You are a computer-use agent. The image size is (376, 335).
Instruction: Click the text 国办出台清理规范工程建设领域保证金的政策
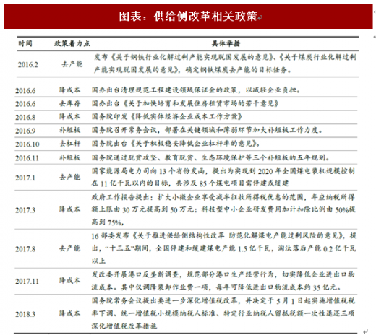[165, 90]
